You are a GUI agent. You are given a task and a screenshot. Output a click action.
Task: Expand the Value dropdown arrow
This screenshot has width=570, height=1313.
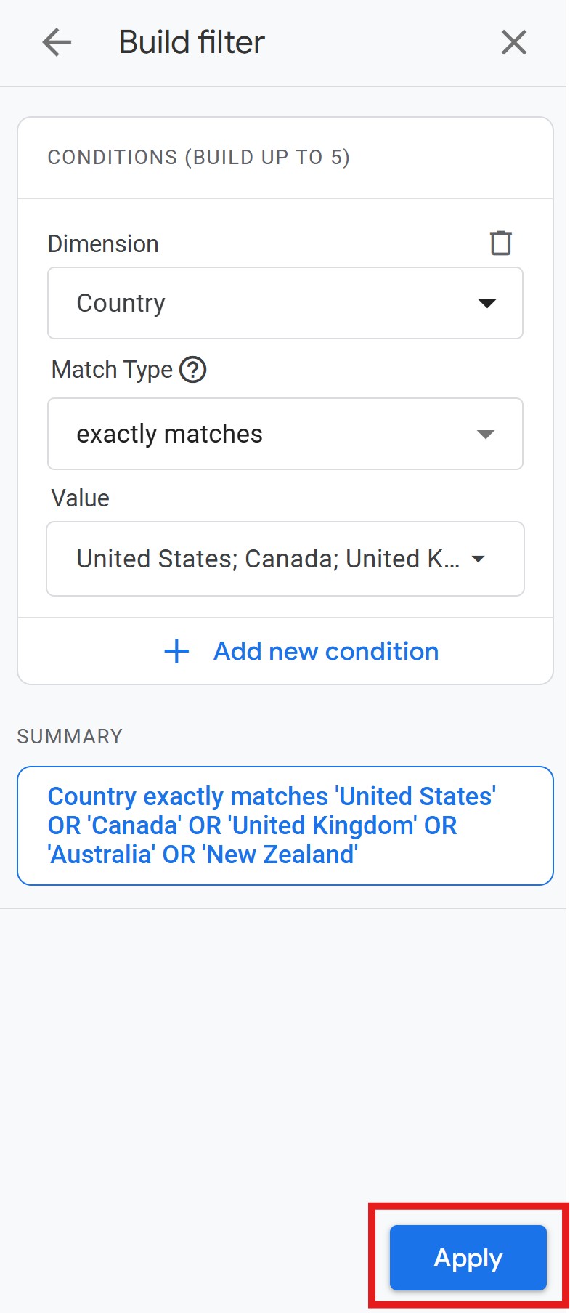478,559
